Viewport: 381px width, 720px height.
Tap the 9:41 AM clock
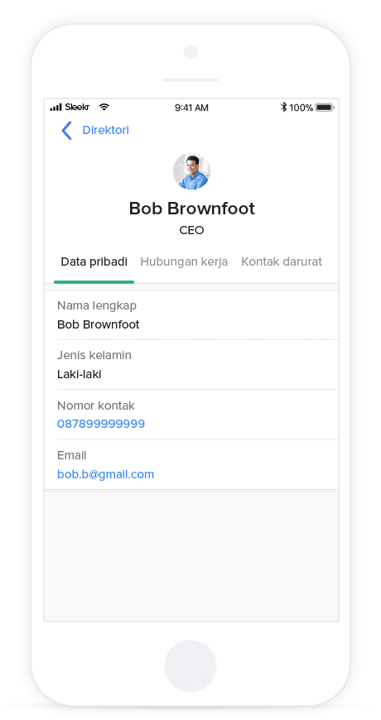[191, 108]
